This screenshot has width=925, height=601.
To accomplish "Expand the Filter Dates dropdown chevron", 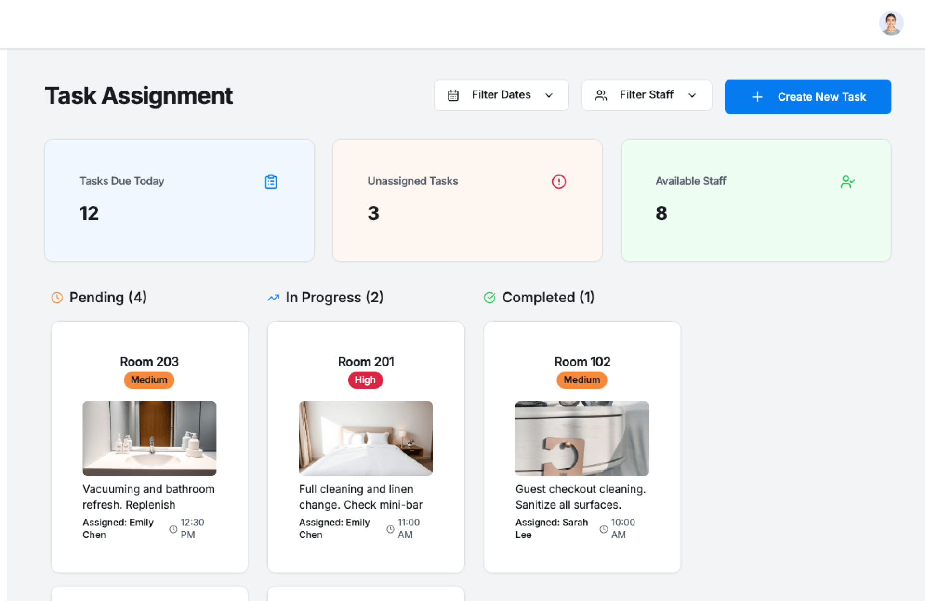I will point(549,95).
